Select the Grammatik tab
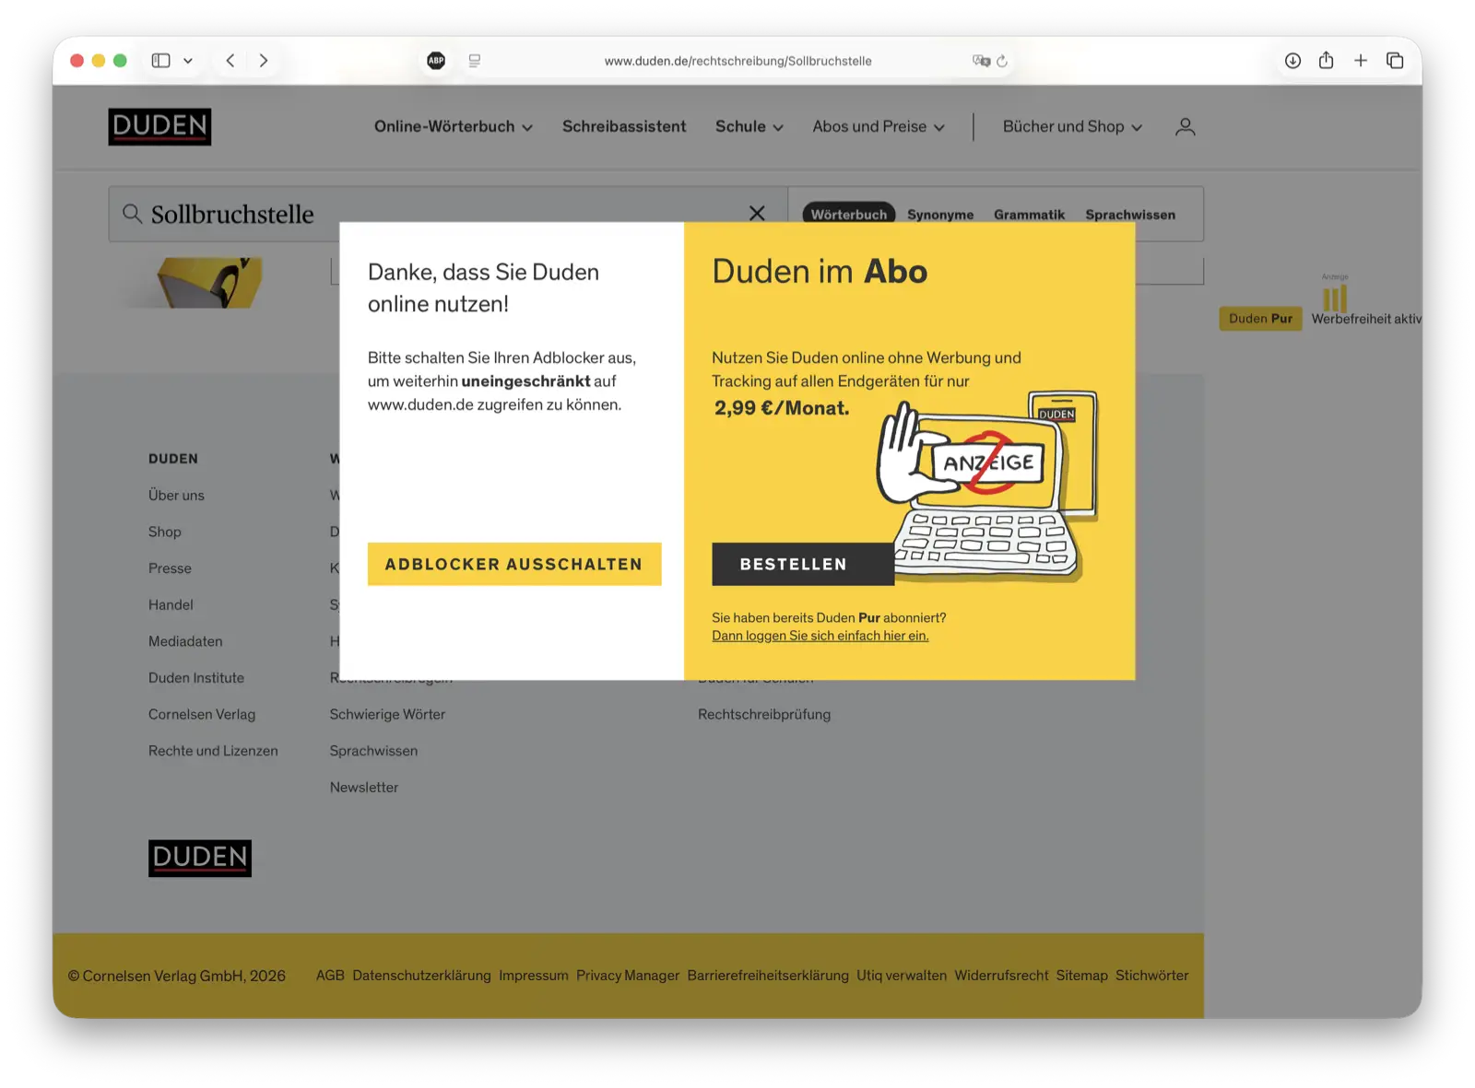Image resolution: width=1475 pixels, height=1088 pixels. pos(1029,215)
